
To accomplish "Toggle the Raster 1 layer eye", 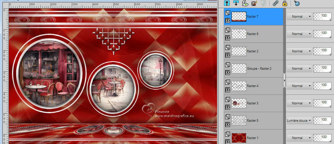I will click(x=228, y=142).
